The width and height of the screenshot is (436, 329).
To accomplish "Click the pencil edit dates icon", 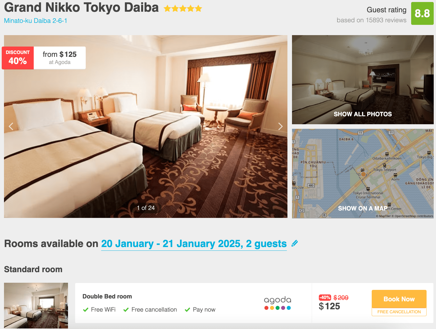I will [x=295, y=243].
